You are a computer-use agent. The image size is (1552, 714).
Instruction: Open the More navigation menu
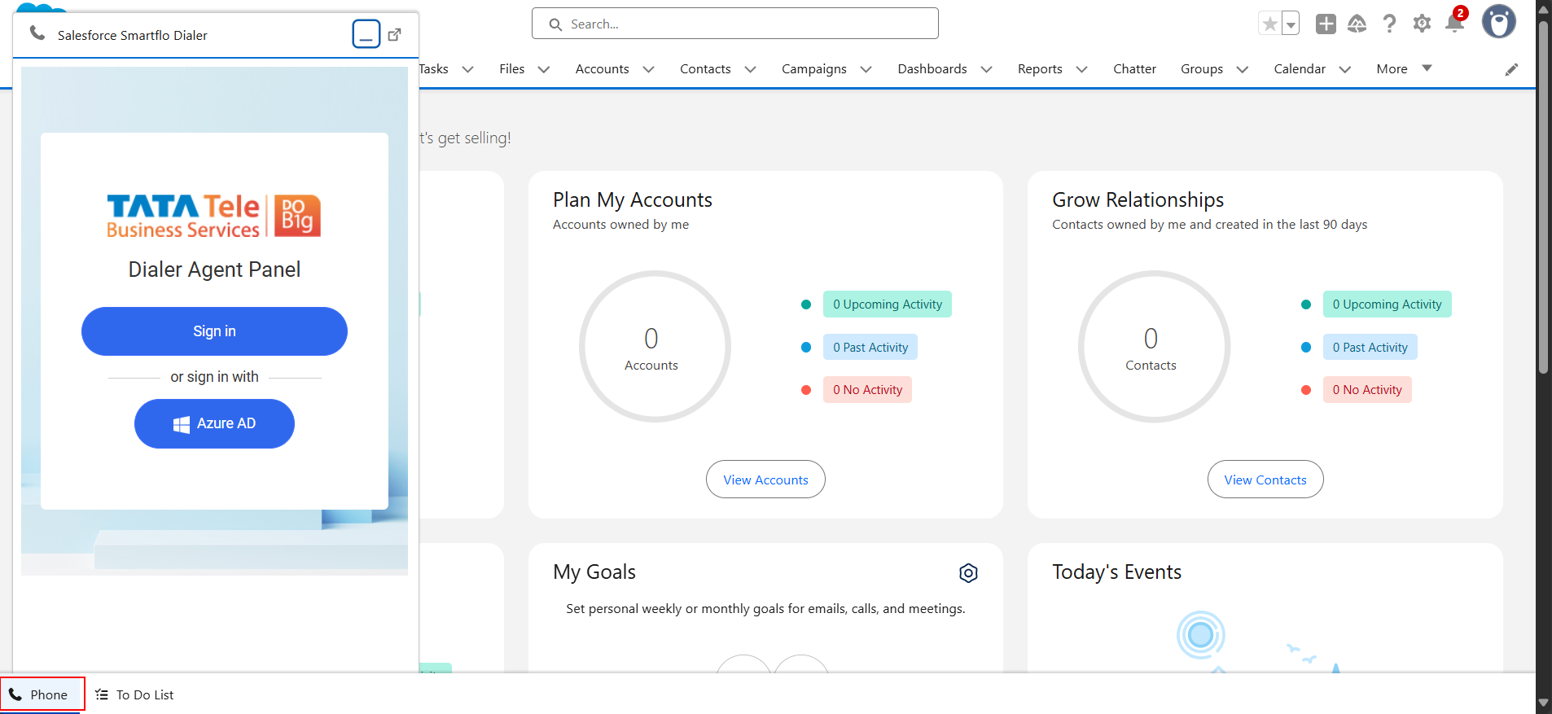[1404, 69]
